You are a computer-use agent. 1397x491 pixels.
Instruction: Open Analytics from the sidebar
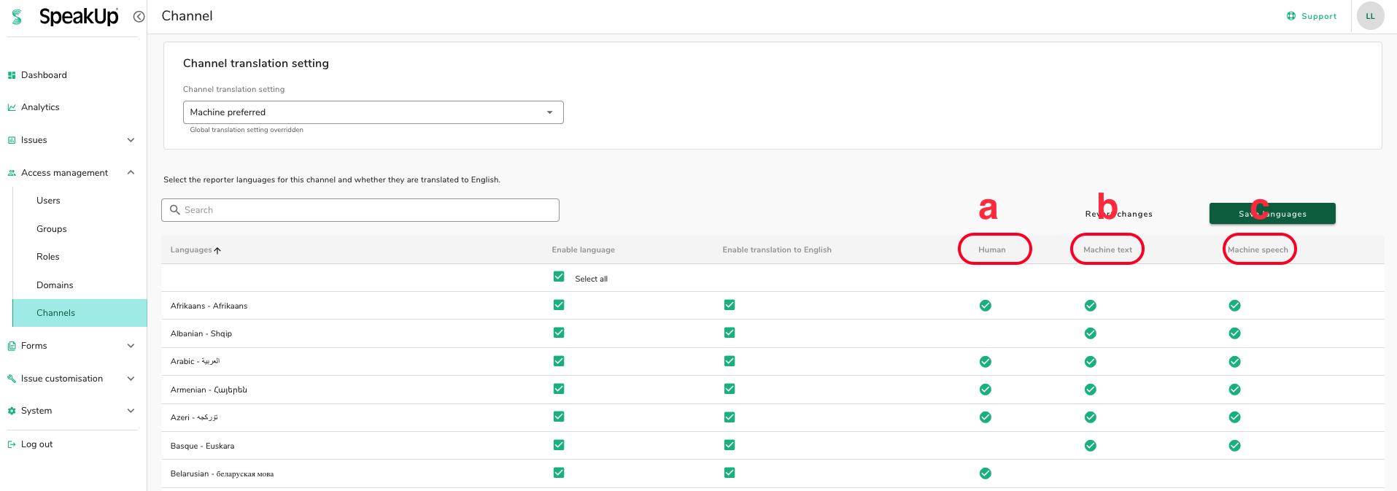[x=40, y=107]
